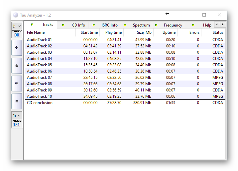This screenshot has width=238, height=171.
Task: Open the J: drive dropdown
Action: coord(17,26)
